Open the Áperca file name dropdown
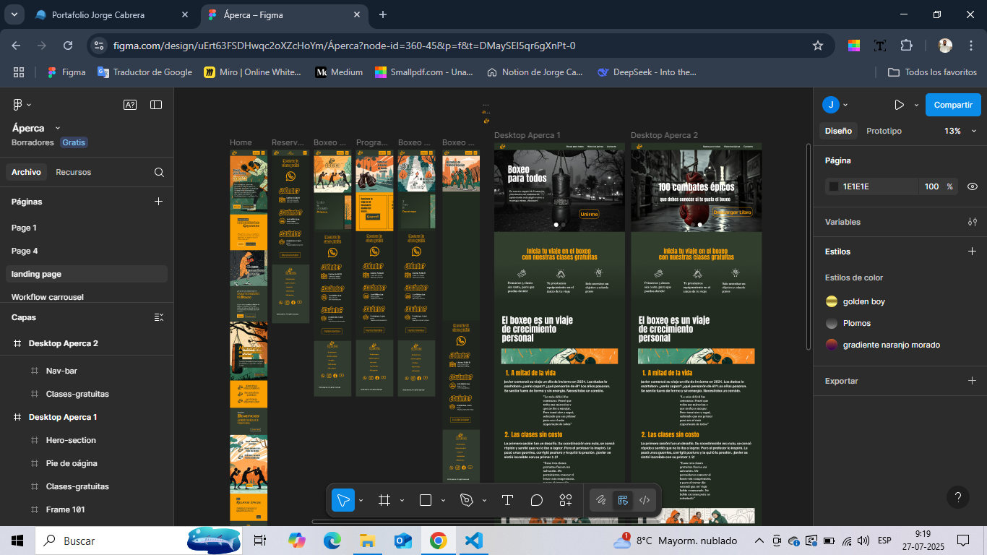 58,128
